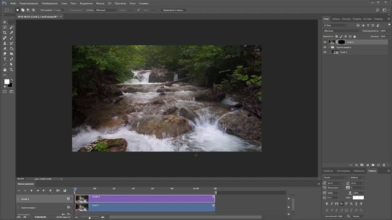Toggle layer filtering switch in Layers panel
This screenshot has width=392, height=220.
(390, 25)
